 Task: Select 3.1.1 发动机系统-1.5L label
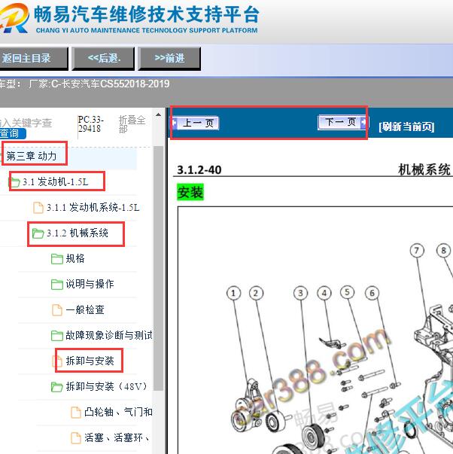(93, 207)
